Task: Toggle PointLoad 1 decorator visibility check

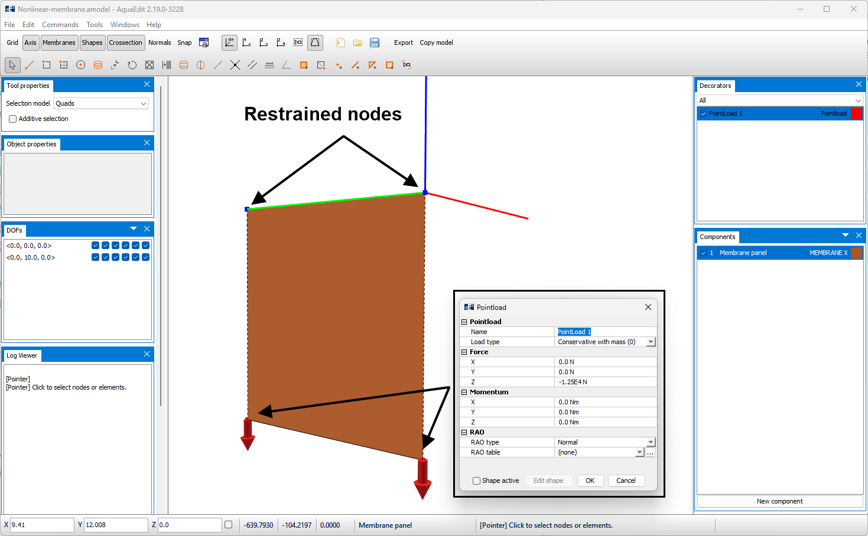Action: coord(703,113)
